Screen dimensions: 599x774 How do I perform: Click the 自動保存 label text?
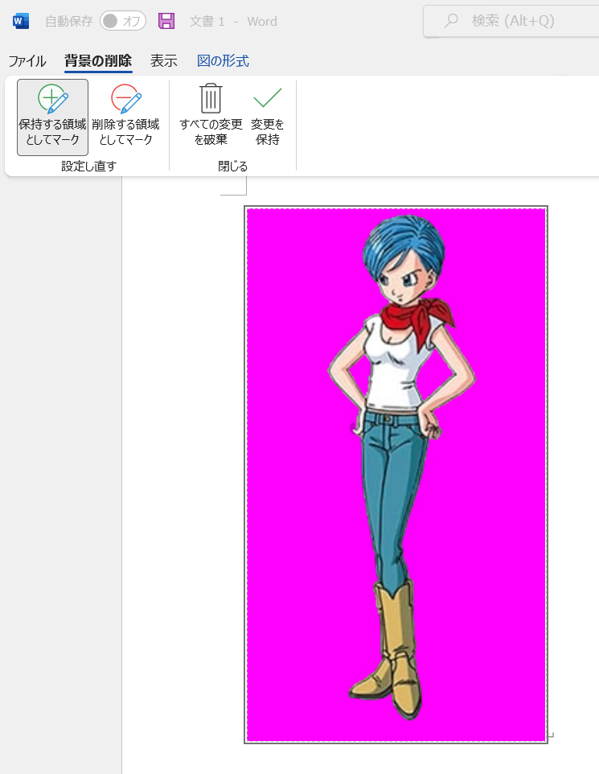pyautogui.click(x=69, y=21)
